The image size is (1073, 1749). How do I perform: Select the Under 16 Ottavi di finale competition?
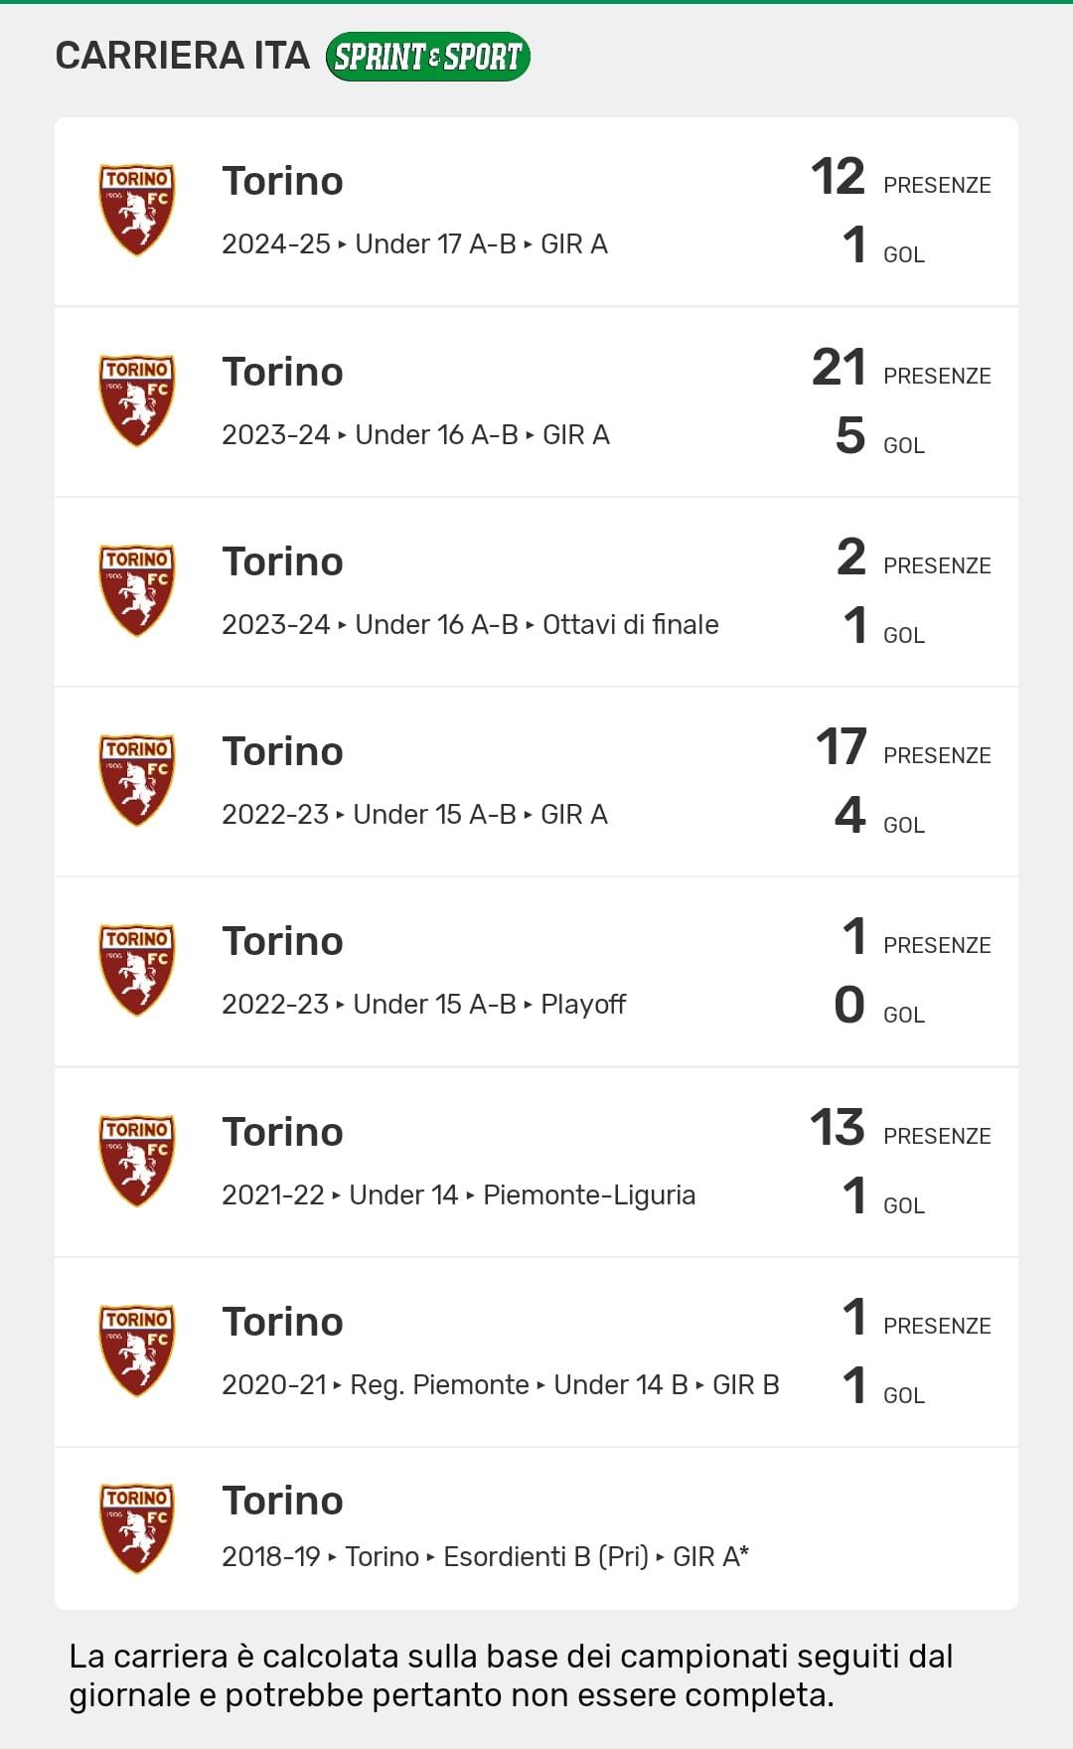470,624
